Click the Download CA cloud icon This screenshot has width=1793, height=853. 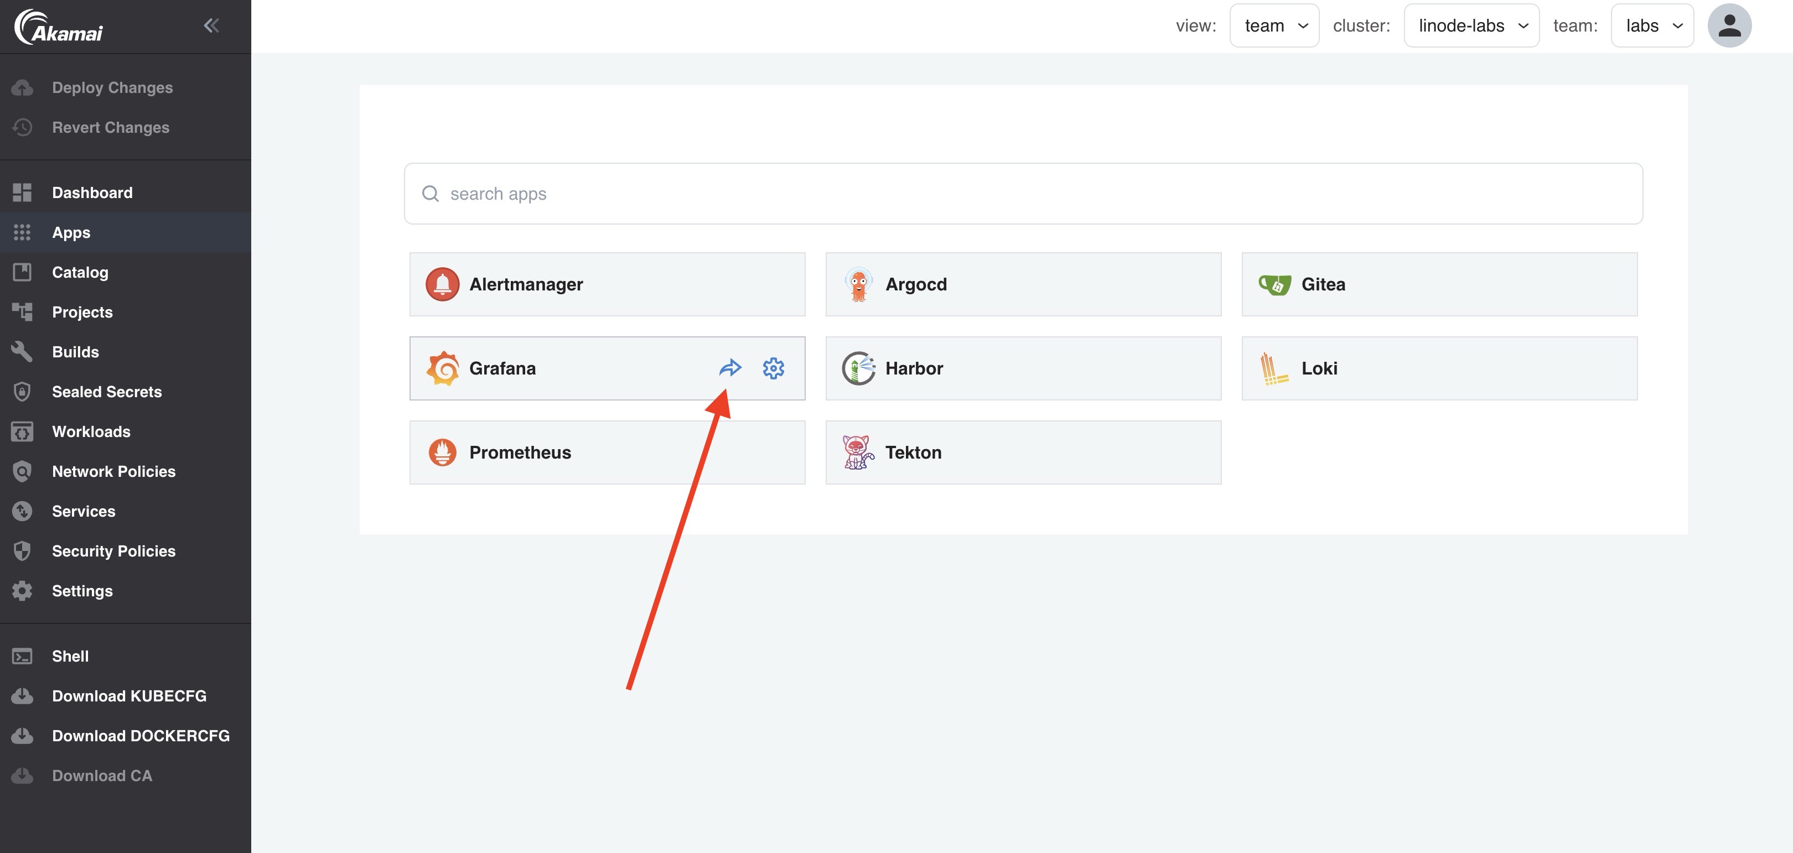(x=22, y=775)
